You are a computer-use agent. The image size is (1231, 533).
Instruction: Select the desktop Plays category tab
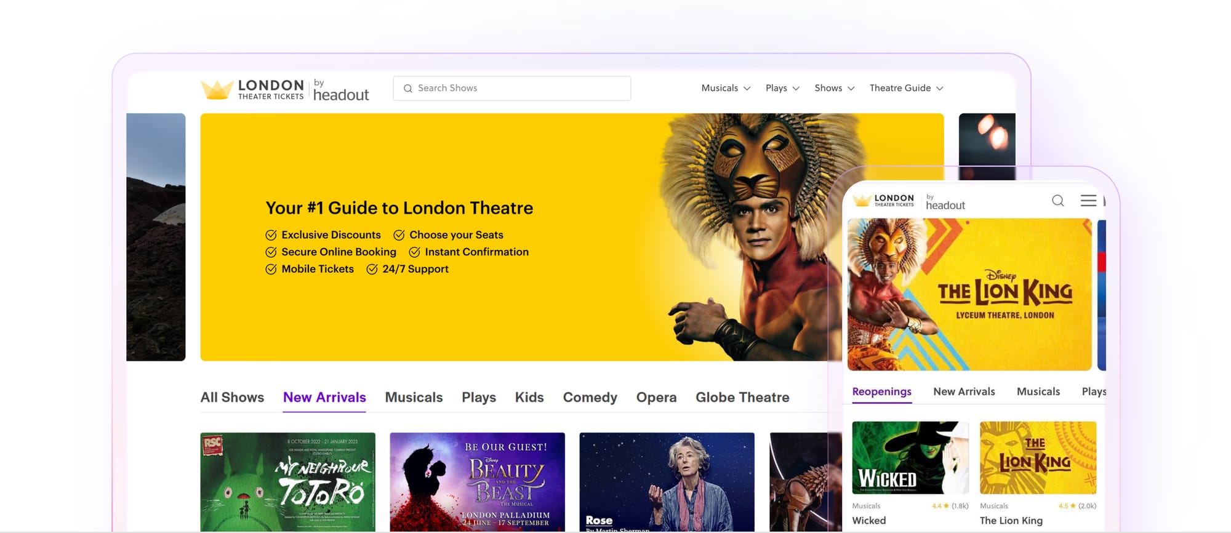click(x=479, y=398)
